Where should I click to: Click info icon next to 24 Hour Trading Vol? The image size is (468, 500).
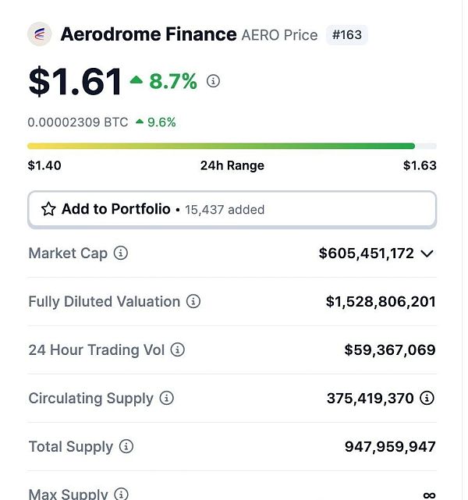tap(178, 350)
